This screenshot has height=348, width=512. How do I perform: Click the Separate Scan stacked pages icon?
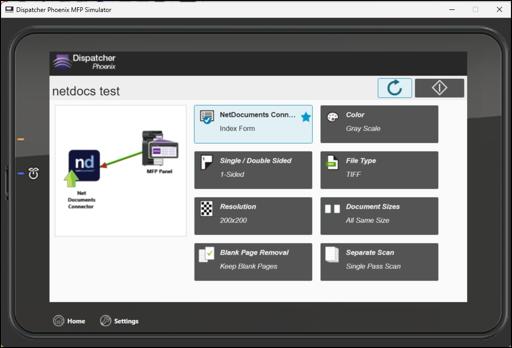click(x=332, y=255)
